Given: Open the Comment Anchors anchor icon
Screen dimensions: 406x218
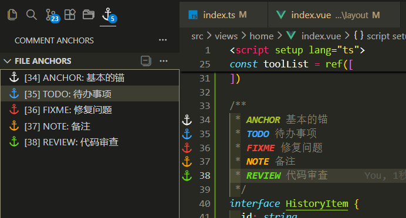Looking at the screenshot, I should (x=109, y=15).
